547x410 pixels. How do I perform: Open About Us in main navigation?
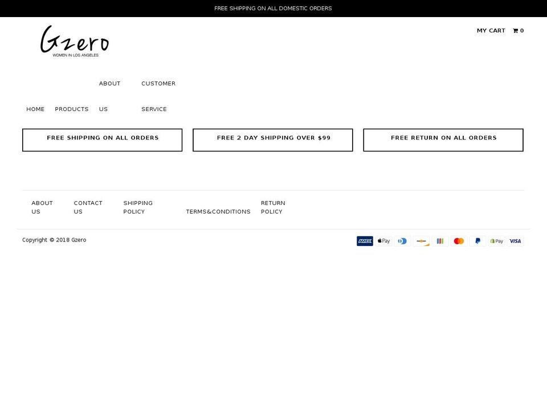pyautogui.click(x=109, y=96)
